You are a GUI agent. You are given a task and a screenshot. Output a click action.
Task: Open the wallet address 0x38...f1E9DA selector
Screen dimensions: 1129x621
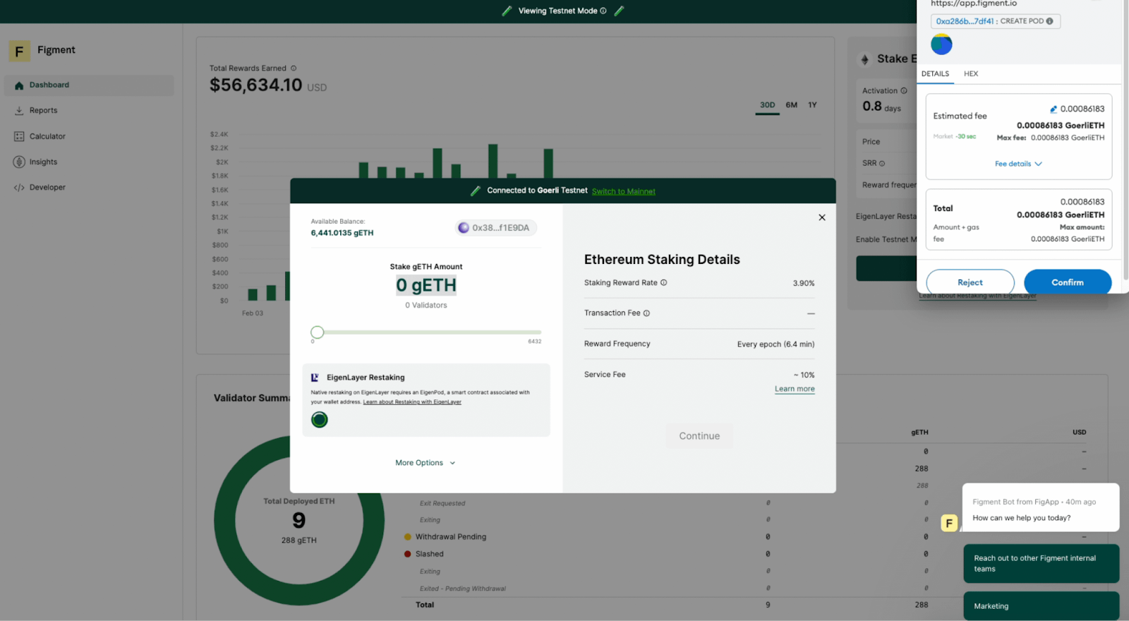tap(495, 228)
